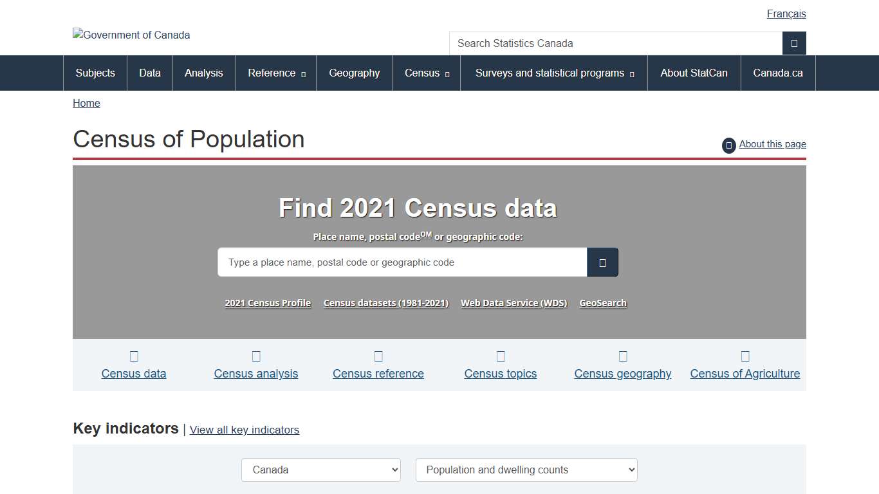Open the Canada geography dropdown
This screenshot has height=494, width=879.
pyautogui.click(x=320, y=470)
